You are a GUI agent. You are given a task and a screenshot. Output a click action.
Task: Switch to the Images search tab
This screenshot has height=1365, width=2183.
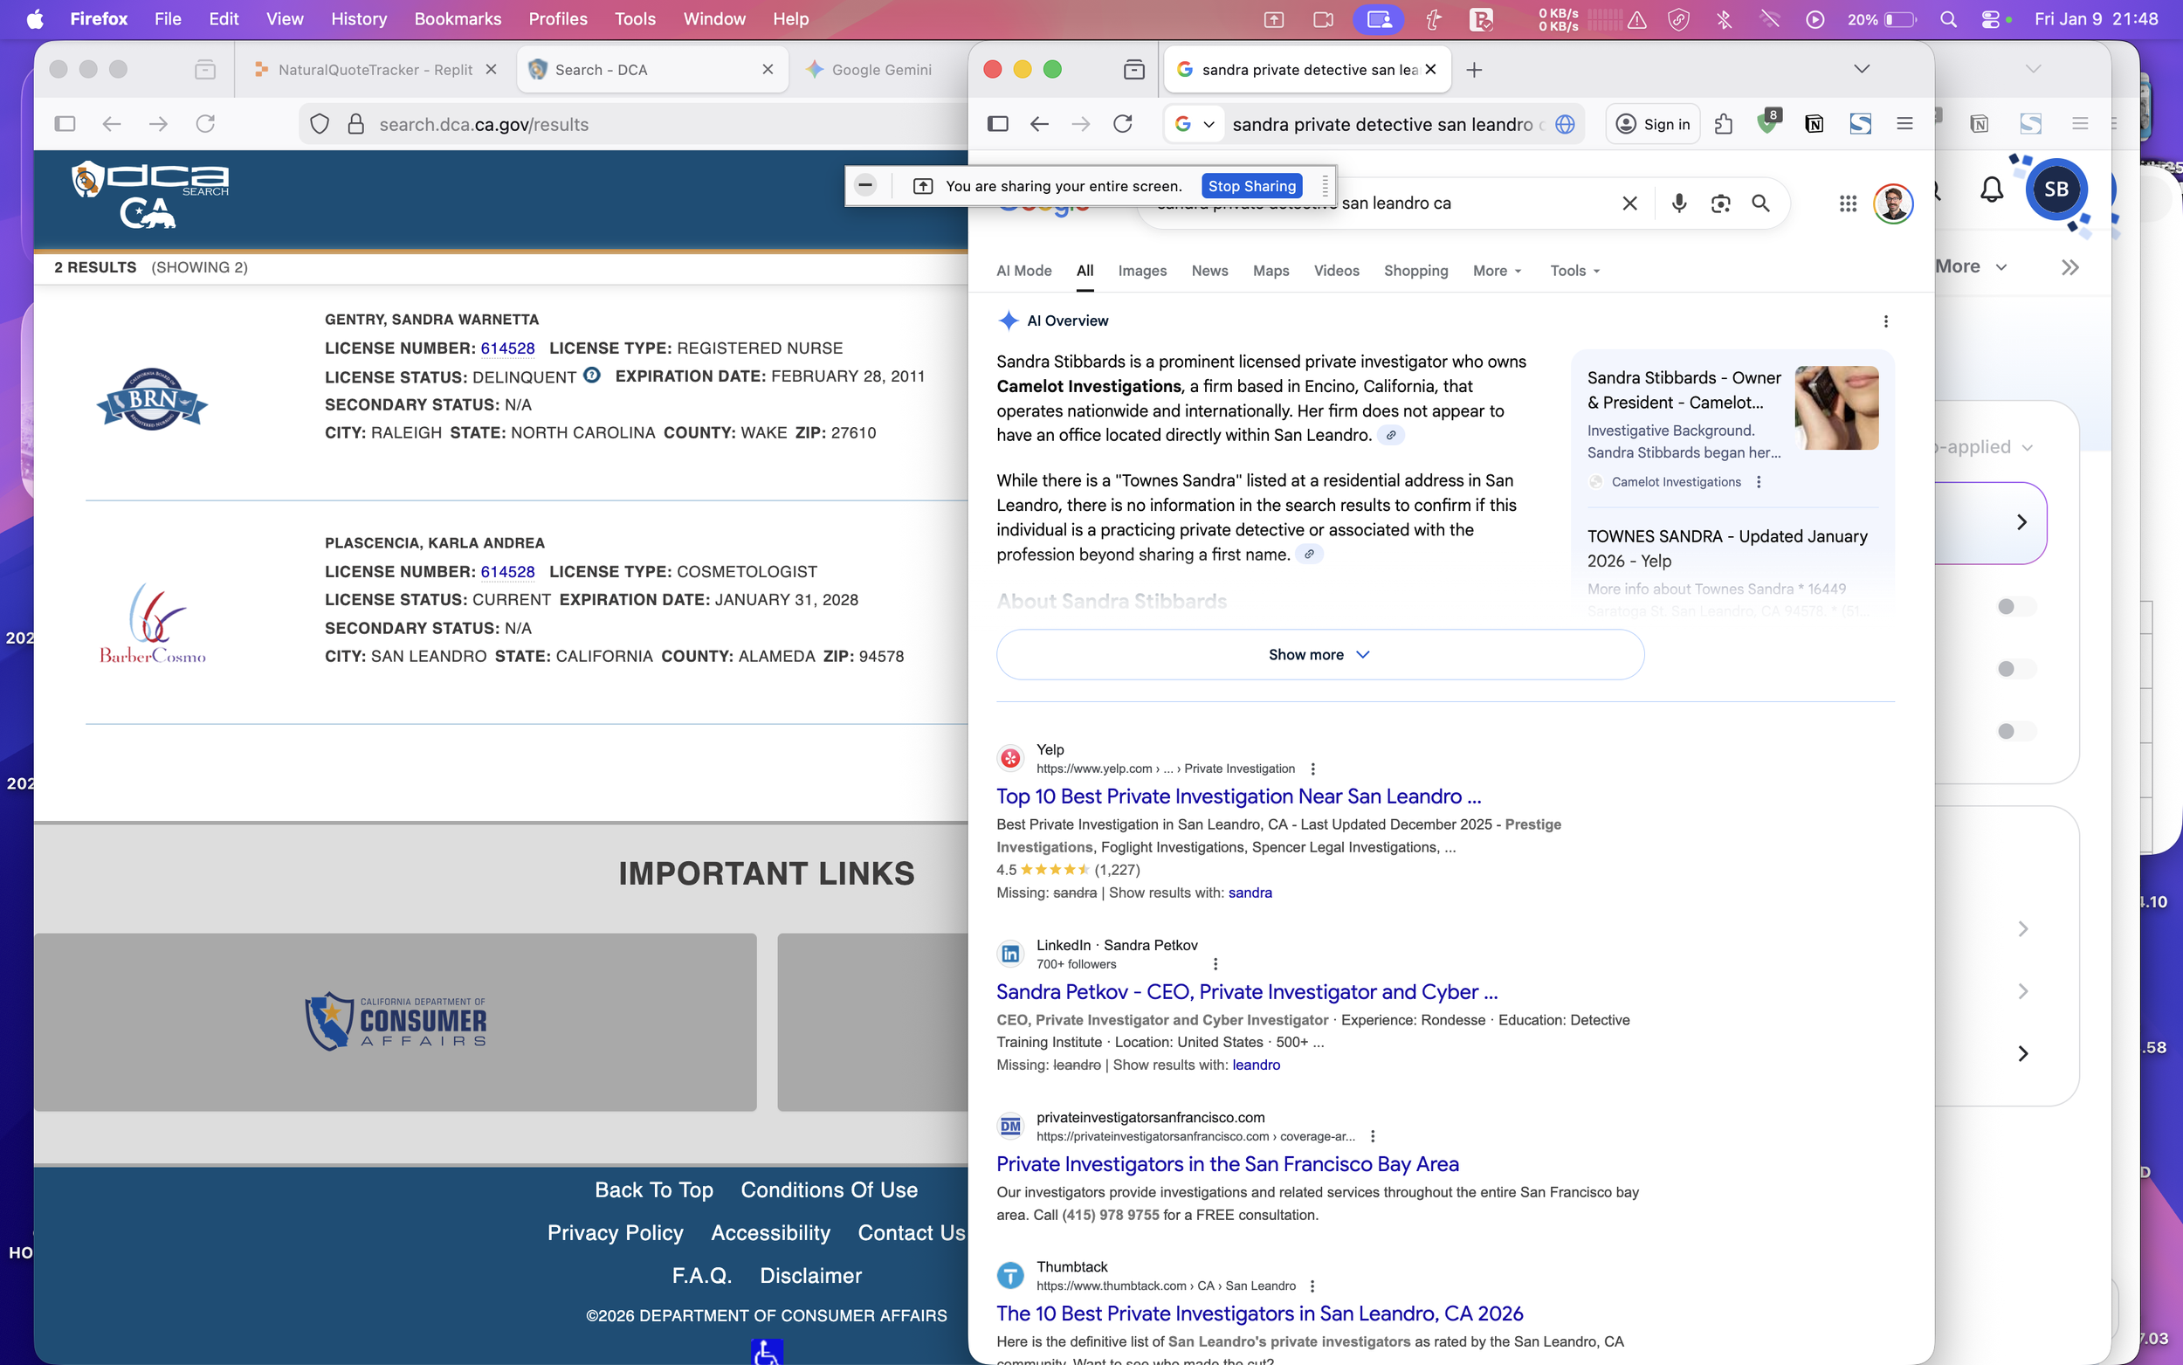point(1141,271)
